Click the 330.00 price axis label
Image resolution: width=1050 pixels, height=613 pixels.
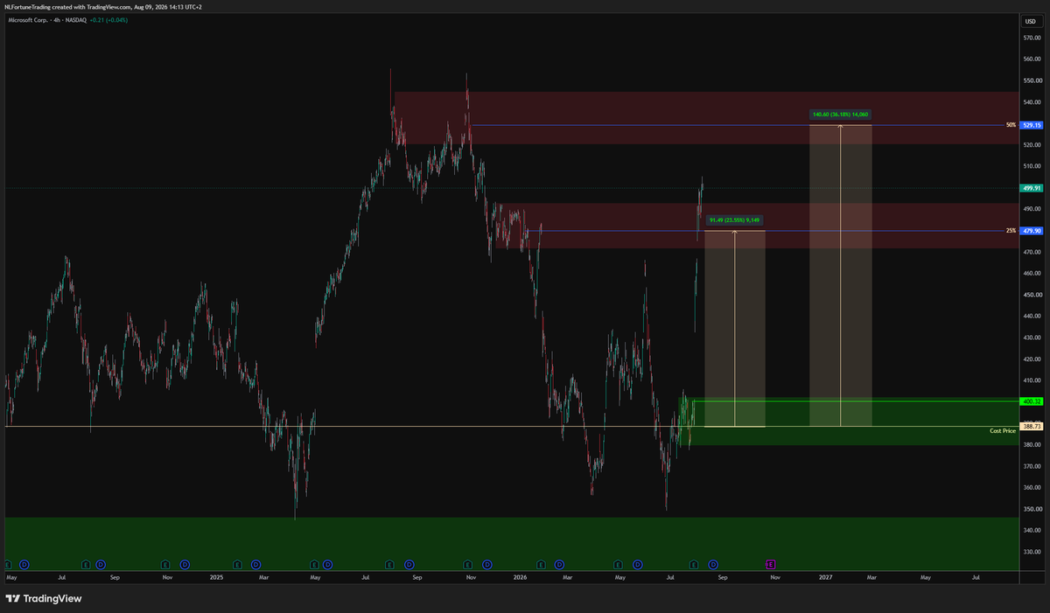click(1031, 552)
